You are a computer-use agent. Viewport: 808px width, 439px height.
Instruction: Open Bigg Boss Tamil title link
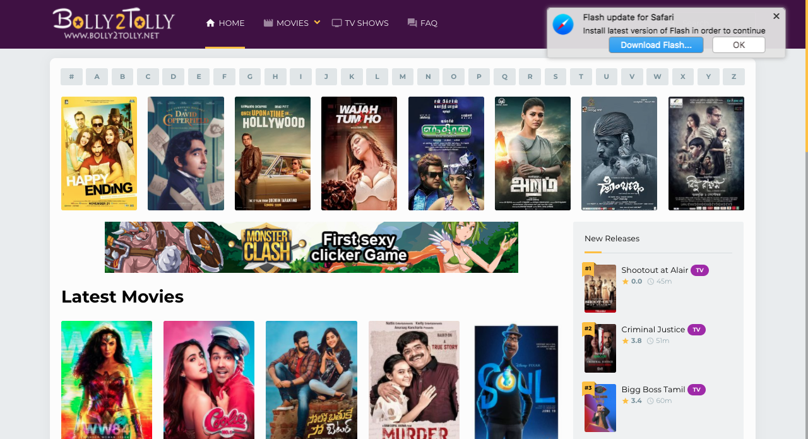(653, 389)
